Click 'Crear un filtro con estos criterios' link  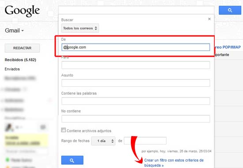(x=174, y=163)
